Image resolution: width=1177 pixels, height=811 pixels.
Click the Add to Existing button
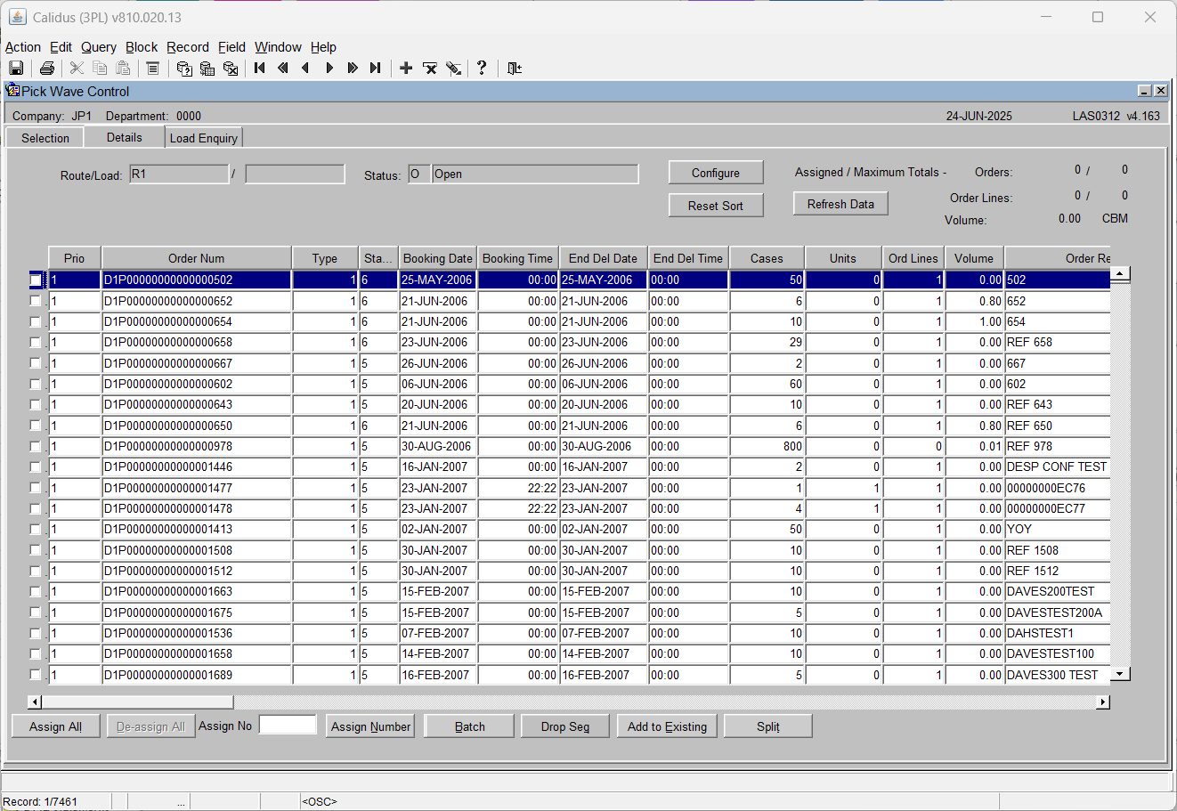point(667,726)
